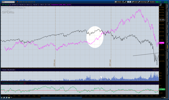Image resolution: width=169 pixels, height=100 pixels.
Task: Click the 2006 year vertical marker label
Action: (x=54, y=63)
